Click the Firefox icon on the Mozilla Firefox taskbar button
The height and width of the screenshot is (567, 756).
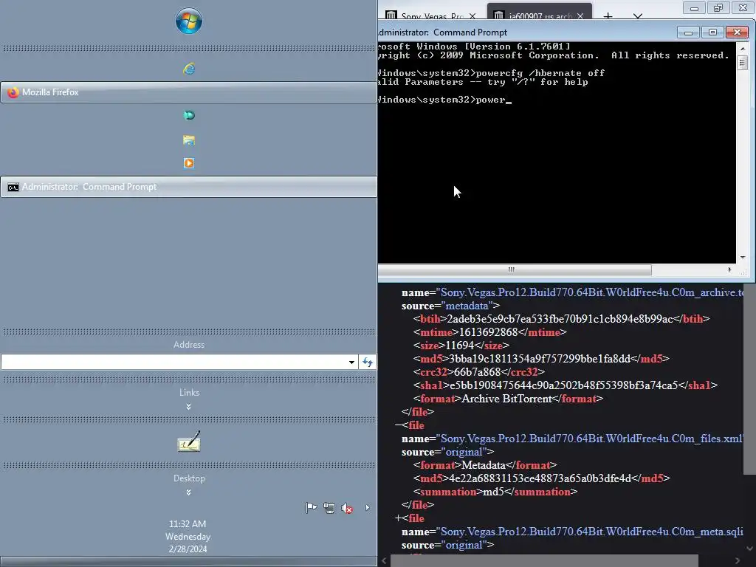pyautogui.click(x=13, y=92)
